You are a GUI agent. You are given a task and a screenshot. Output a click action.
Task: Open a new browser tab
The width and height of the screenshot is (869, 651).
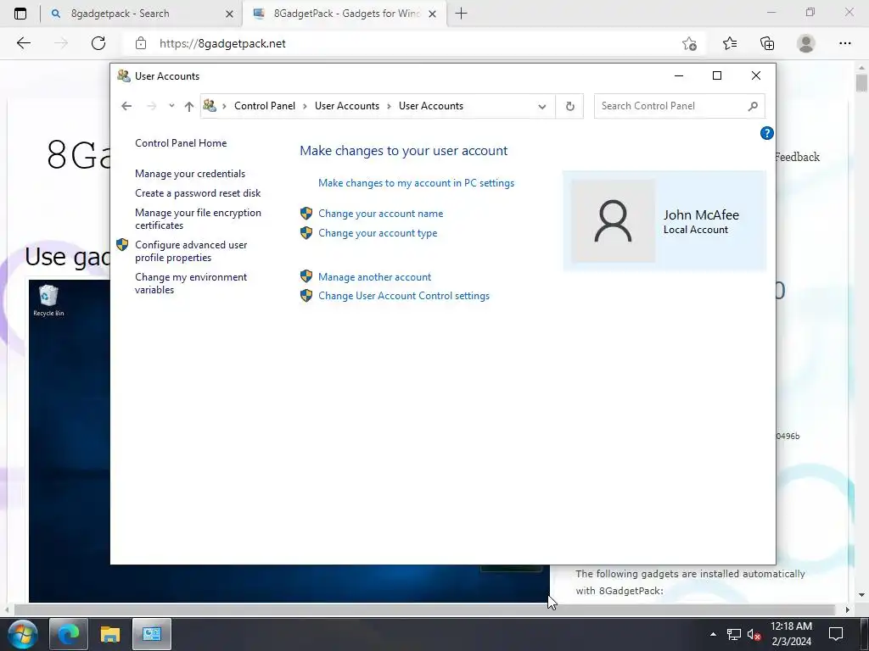(461, 14)
